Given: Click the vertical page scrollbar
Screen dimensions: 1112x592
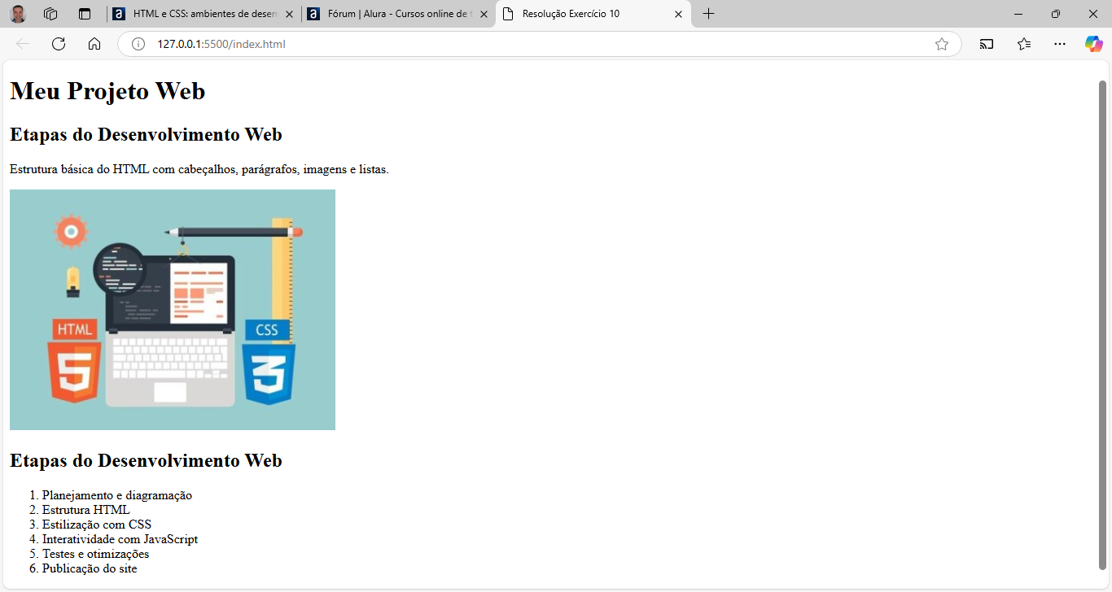Looking at the screenshot, I should (x=1103, y=325).
